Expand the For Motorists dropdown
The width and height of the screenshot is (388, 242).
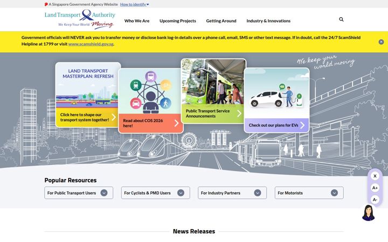pyautogui.click(x=309, y=193)
